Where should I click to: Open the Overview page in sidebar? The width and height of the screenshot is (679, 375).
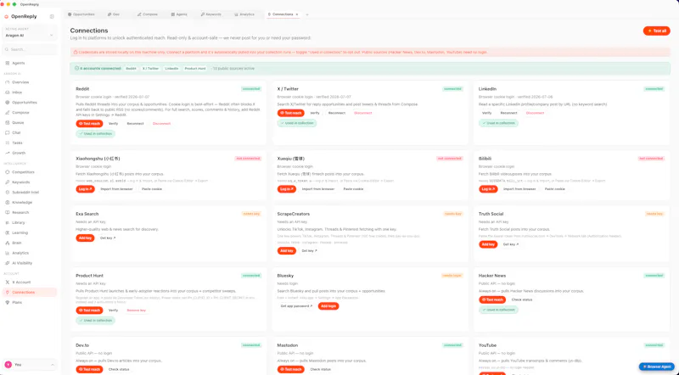[x=20, y=82]
